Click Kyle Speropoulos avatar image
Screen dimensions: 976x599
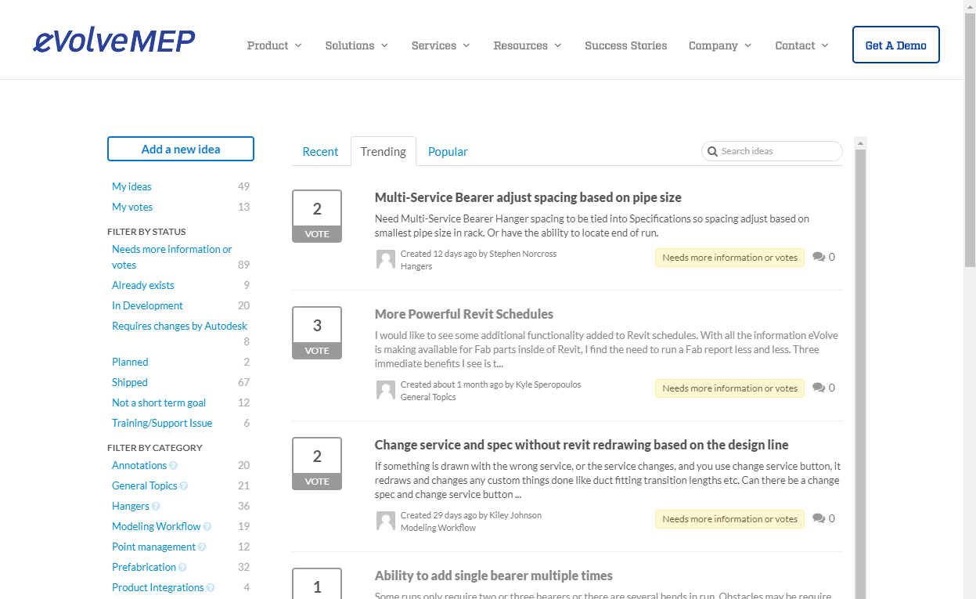(x=386, y=391)
